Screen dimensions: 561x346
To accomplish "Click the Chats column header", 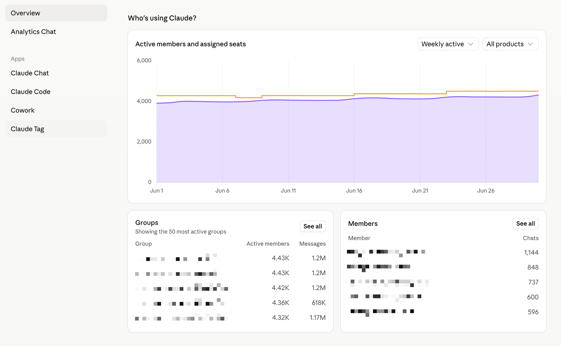I will click(x=531, y=238).
